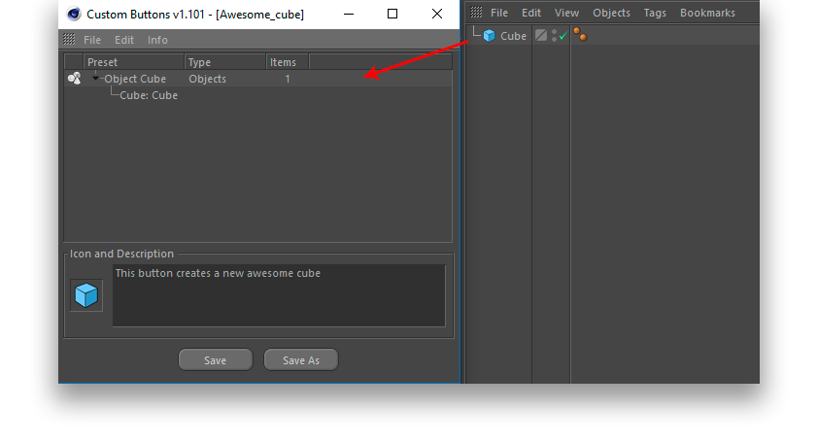Toggle the green check enable for Cube

pos(562,36)
